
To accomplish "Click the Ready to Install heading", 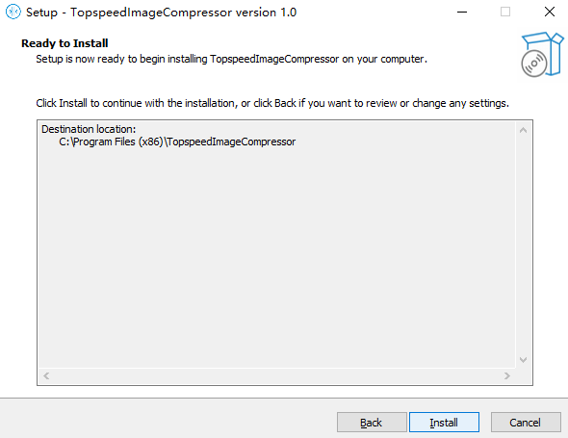I will pyautogui.click(x=65, y=43).
